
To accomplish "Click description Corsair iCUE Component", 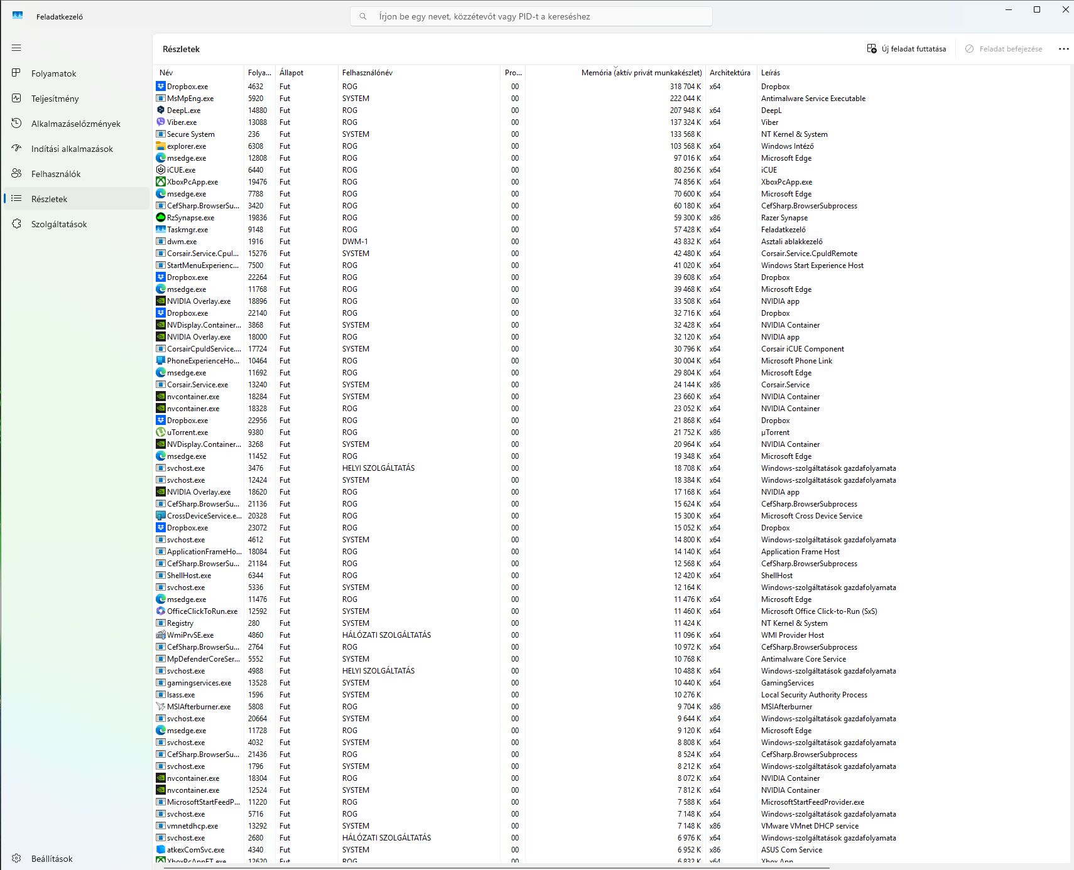I will 803,349.
